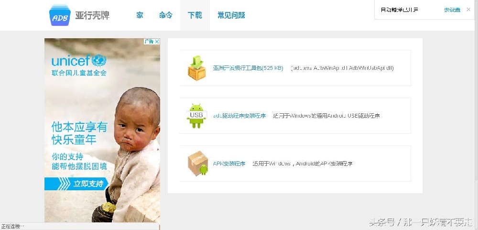Click the unicef globe emblem
Image resolution: width=478 pixels, height=230 pixels.
99,60
